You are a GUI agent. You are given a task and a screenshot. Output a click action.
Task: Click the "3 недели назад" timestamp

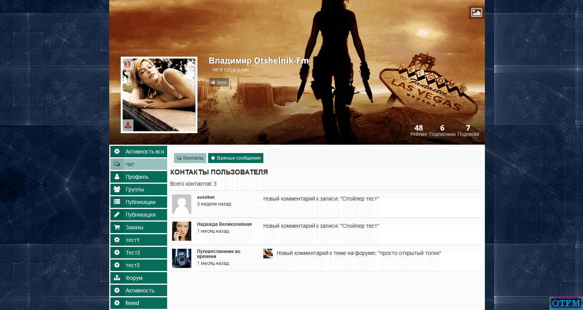(214, 204)
